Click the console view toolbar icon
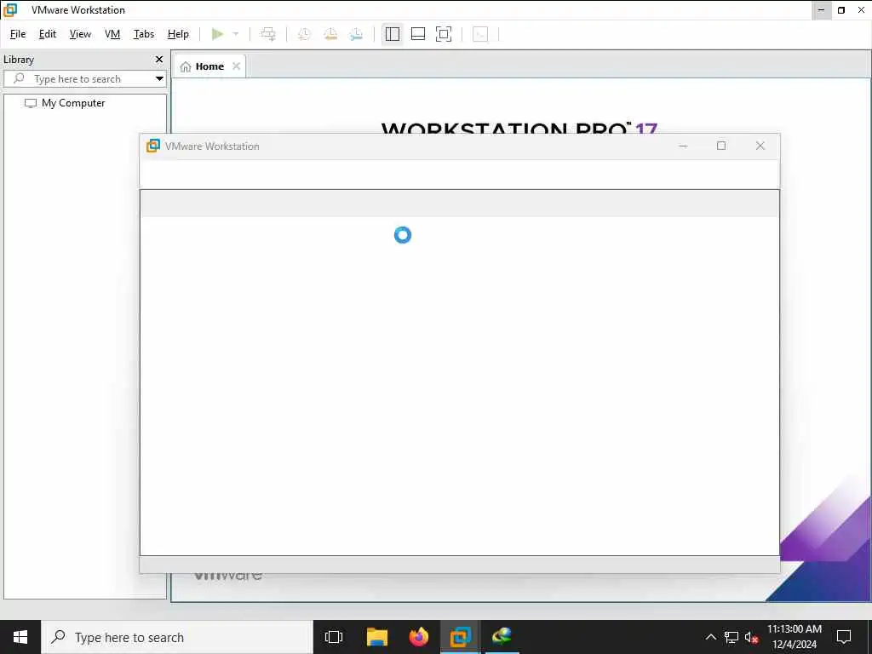Screen dimensions: 872x654 tap(480, 34)
